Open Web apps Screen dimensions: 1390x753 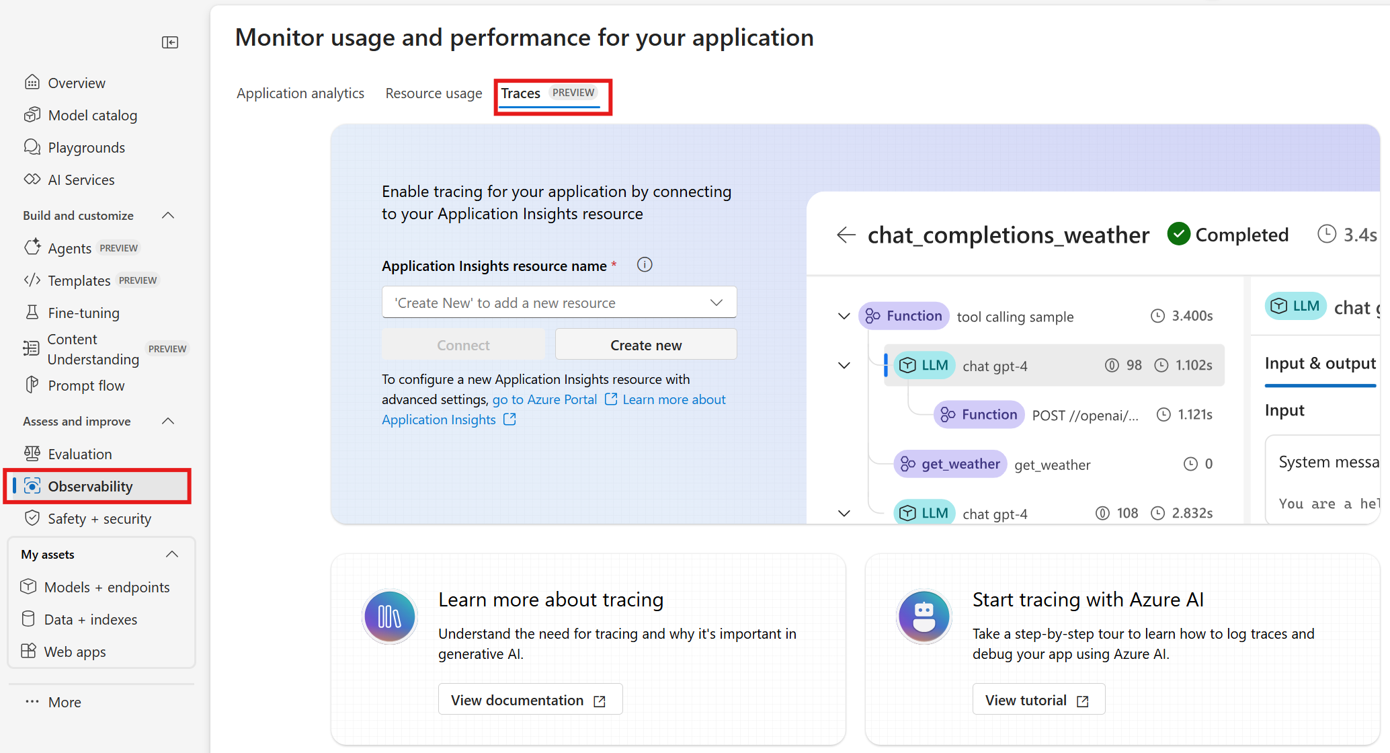tap(63, 651)
